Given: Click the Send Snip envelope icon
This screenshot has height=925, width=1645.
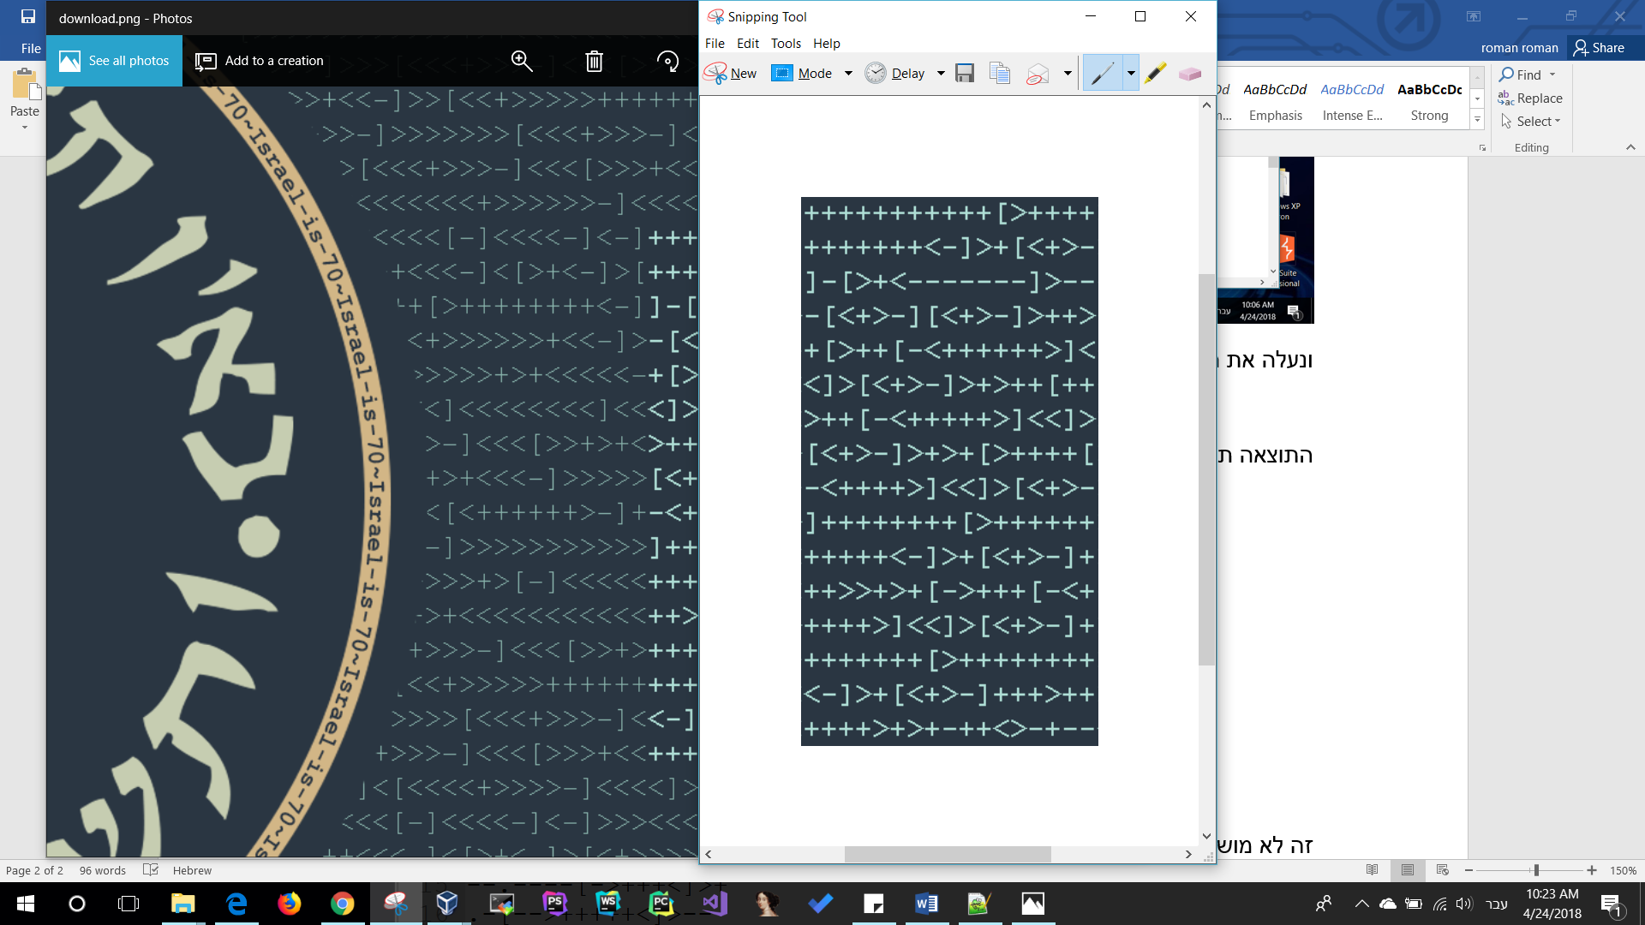Looking at the screenshot, I should 1038,74.
